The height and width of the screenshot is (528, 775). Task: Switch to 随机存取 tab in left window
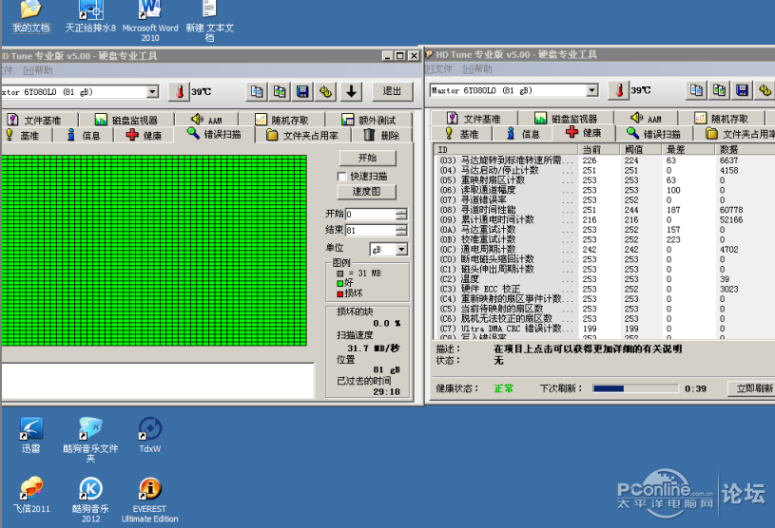282,120
